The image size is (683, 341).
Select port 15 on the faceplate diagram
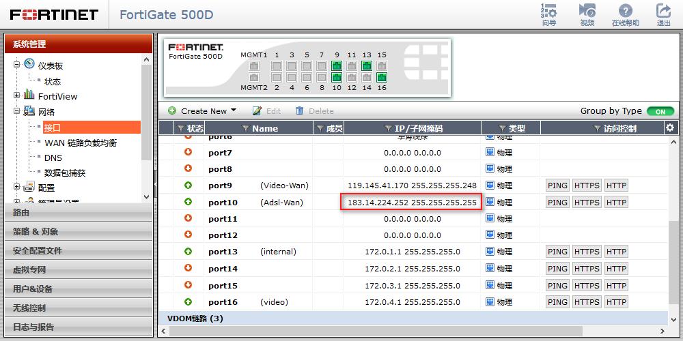[x=382, y=66]
